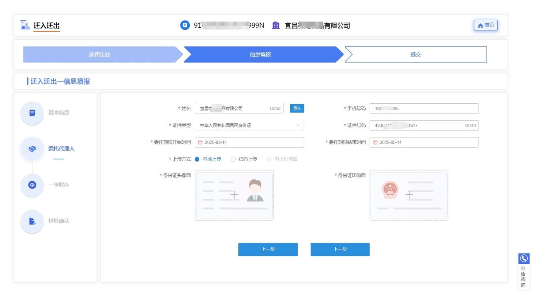Viewport: 540px width, 303px height.
Task: Expand the 证件类型 dropdown
Action: coord(249,125)
